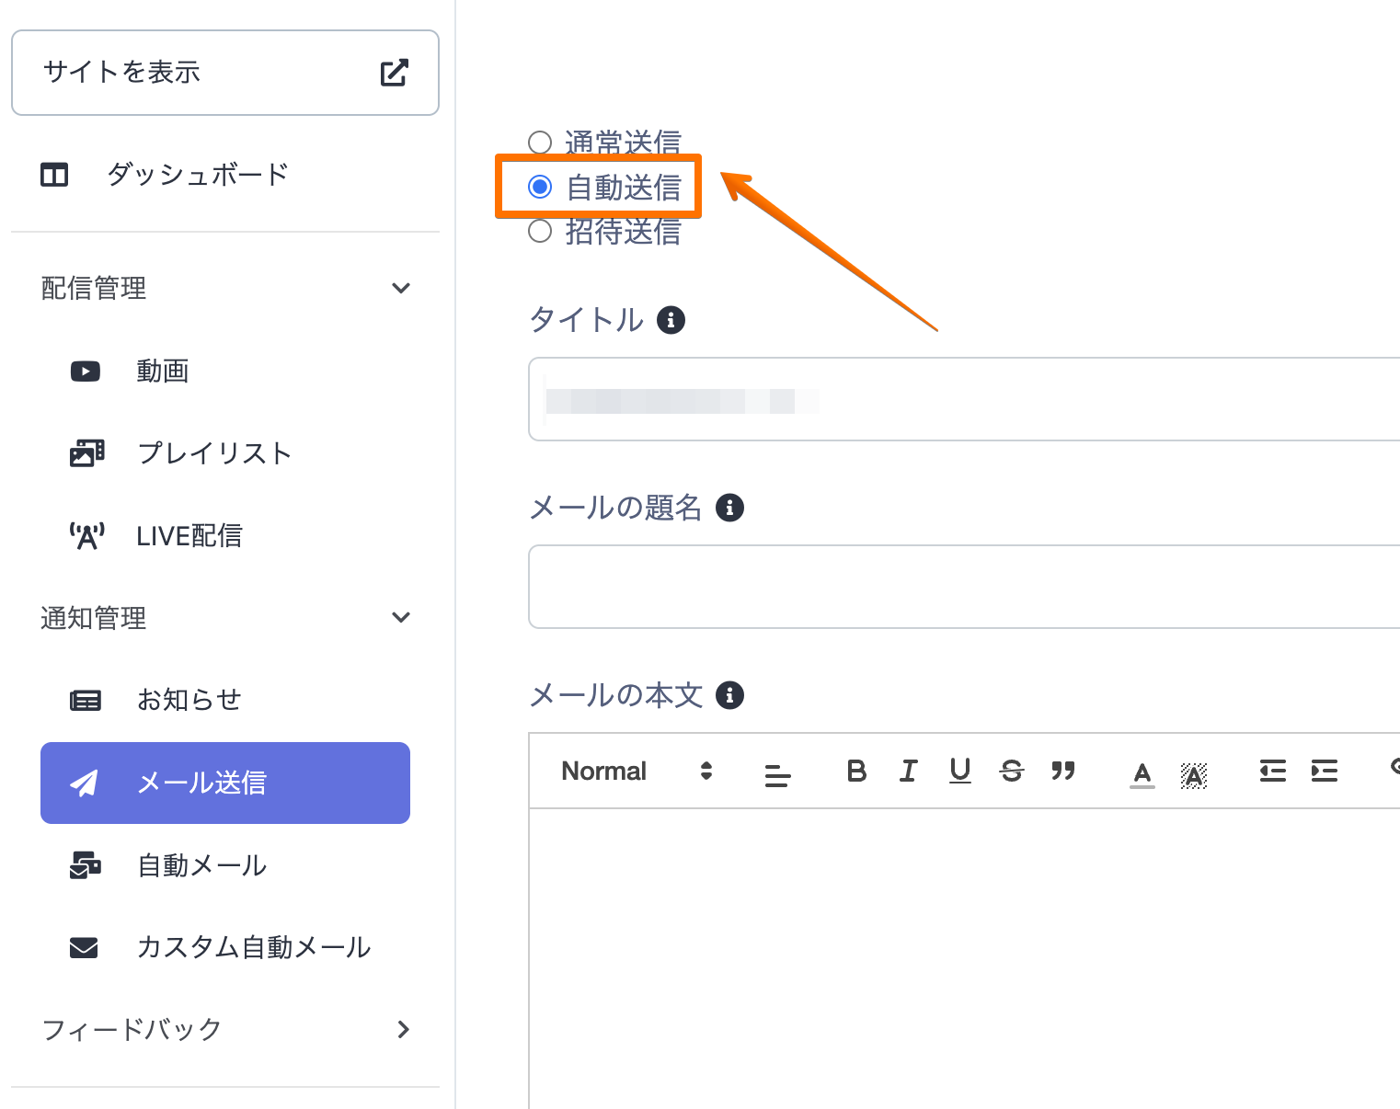1400x1109 pixels.
Task: Toggle strikethrough text formatting
Action: pos(1011,771)
